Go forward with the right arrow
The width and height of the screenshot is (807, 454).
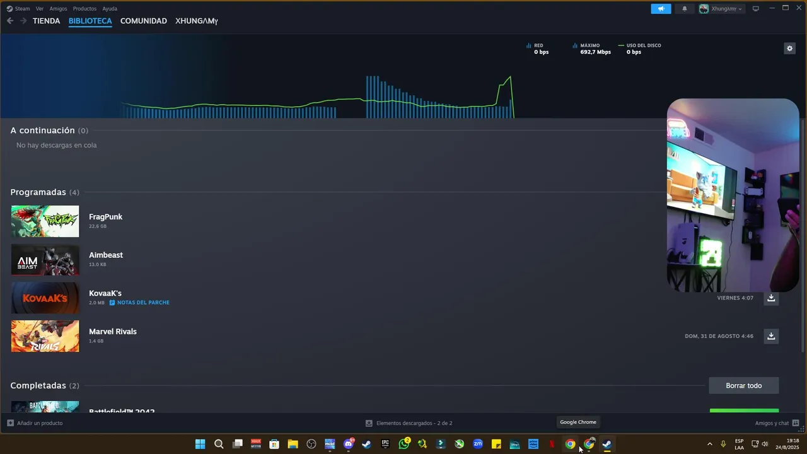tap(23, 21)
